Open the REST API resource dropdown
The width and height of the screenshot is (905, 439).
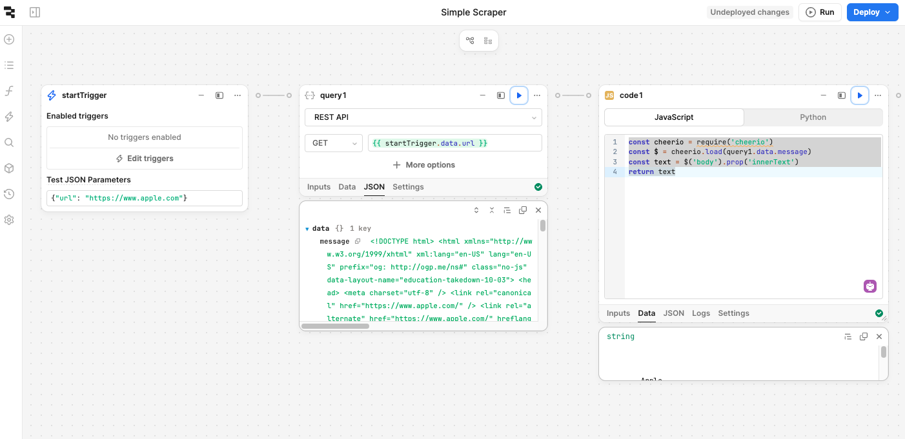423,117
